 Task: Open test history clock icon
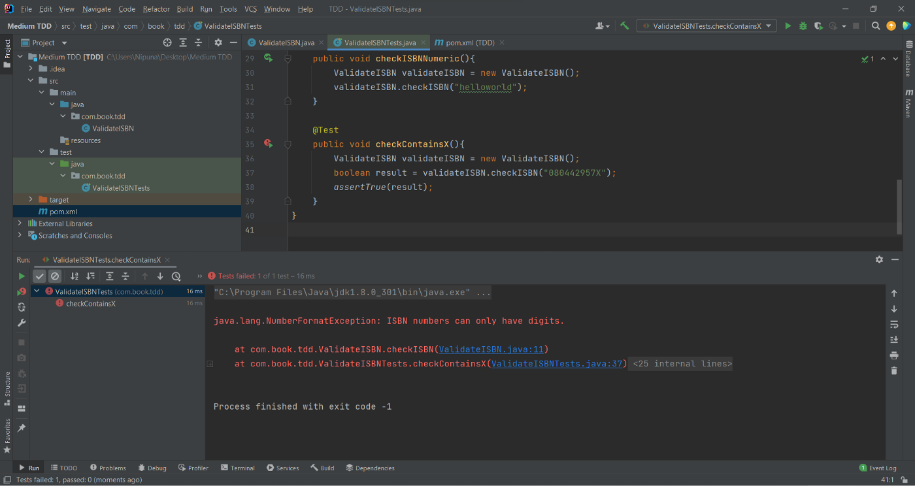point(176,276)
